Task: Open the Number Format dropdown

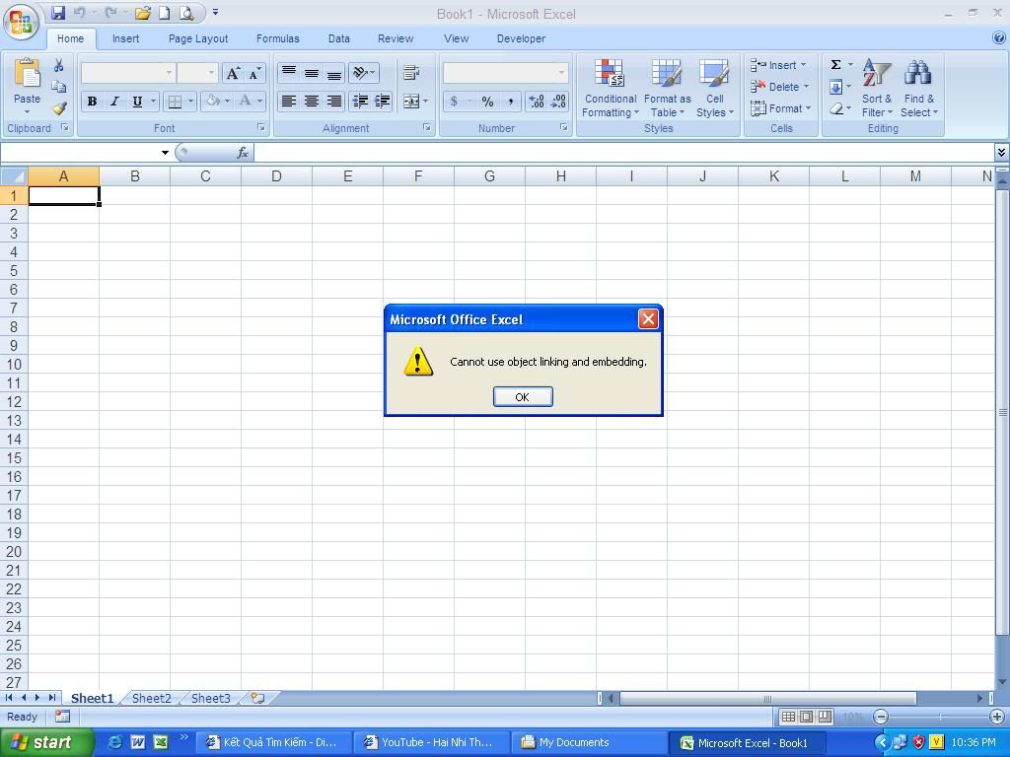Action: (561, 73)
